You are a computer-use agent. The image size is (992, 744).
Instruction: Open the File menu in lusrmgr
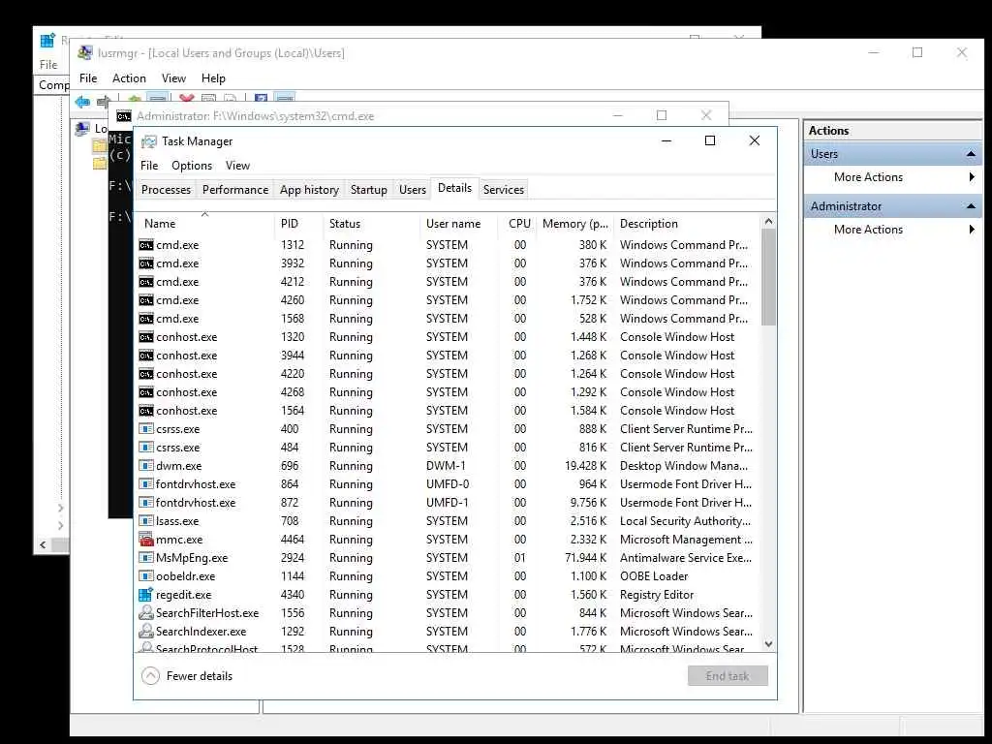pyautogui.click(x=88, y=78)
